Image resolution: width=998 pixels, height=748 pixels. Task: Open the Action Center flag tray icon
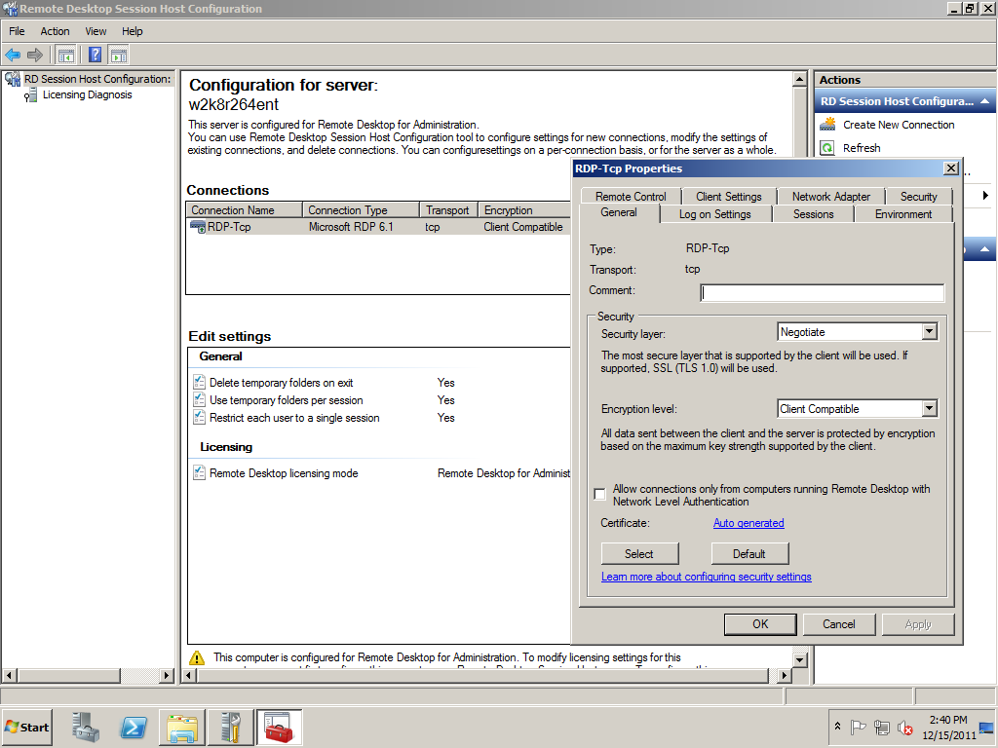(x=858, y=728)
